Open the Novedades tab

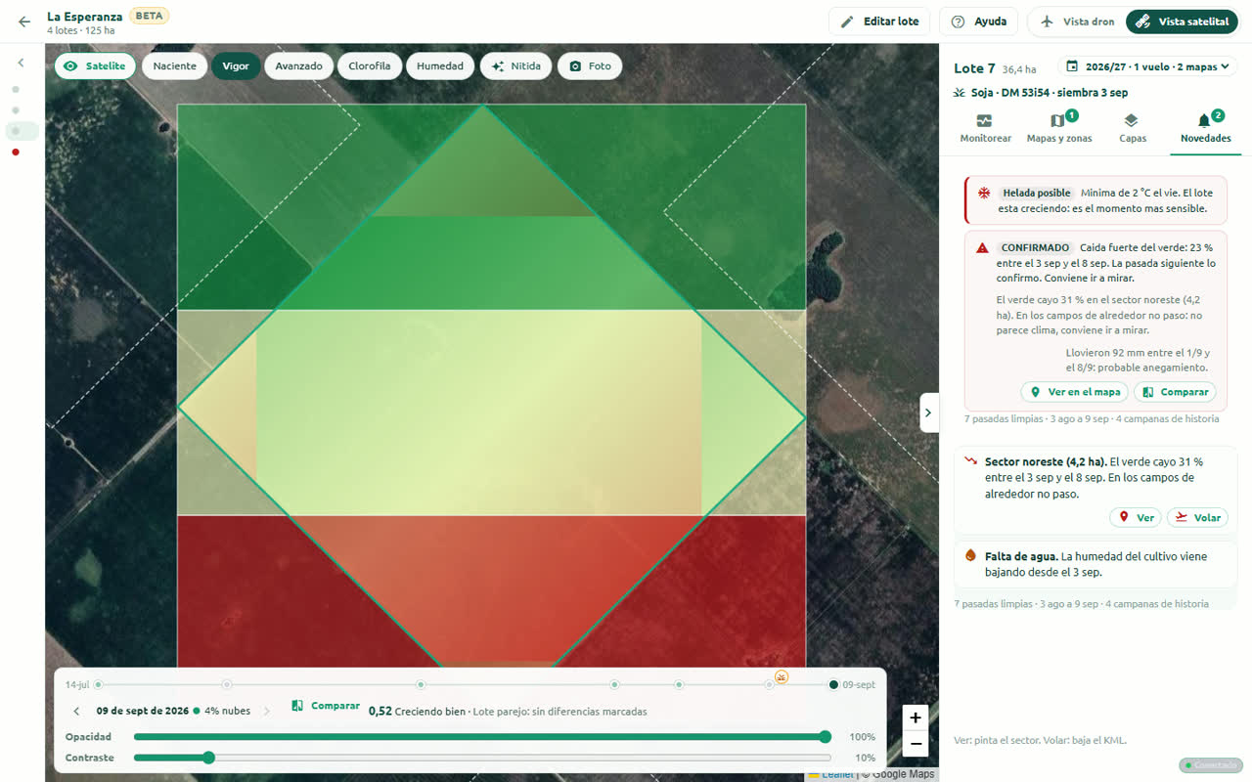(1205, 128)
